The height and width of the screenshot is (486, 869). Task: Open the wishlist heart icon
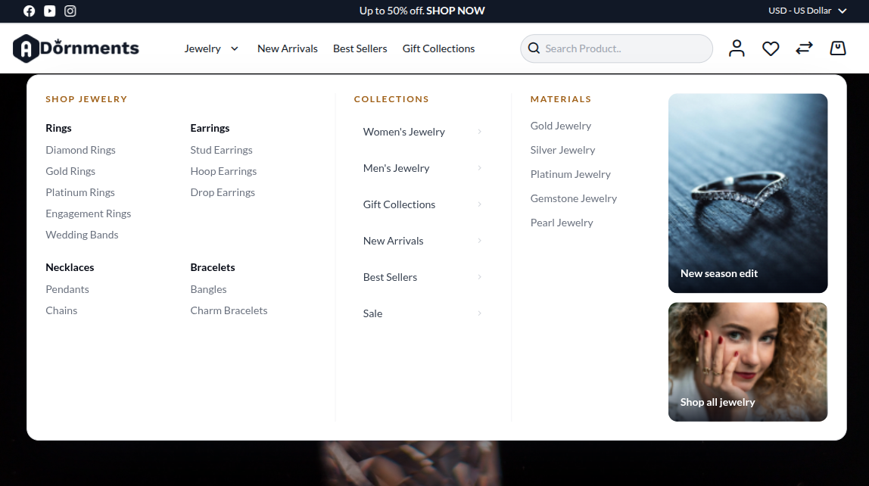tap(771, 48)
